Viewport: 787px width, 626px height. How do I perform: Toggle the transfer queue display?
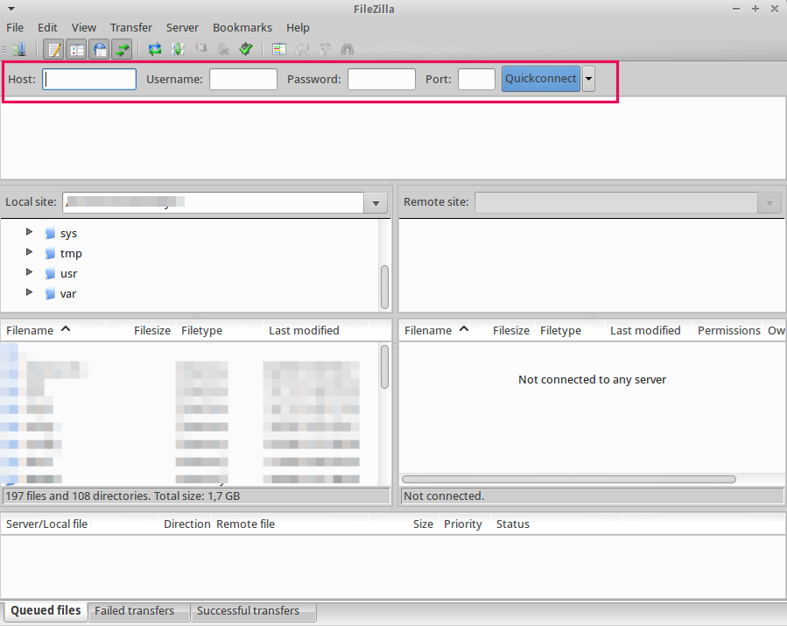click(x=122, y=49)
